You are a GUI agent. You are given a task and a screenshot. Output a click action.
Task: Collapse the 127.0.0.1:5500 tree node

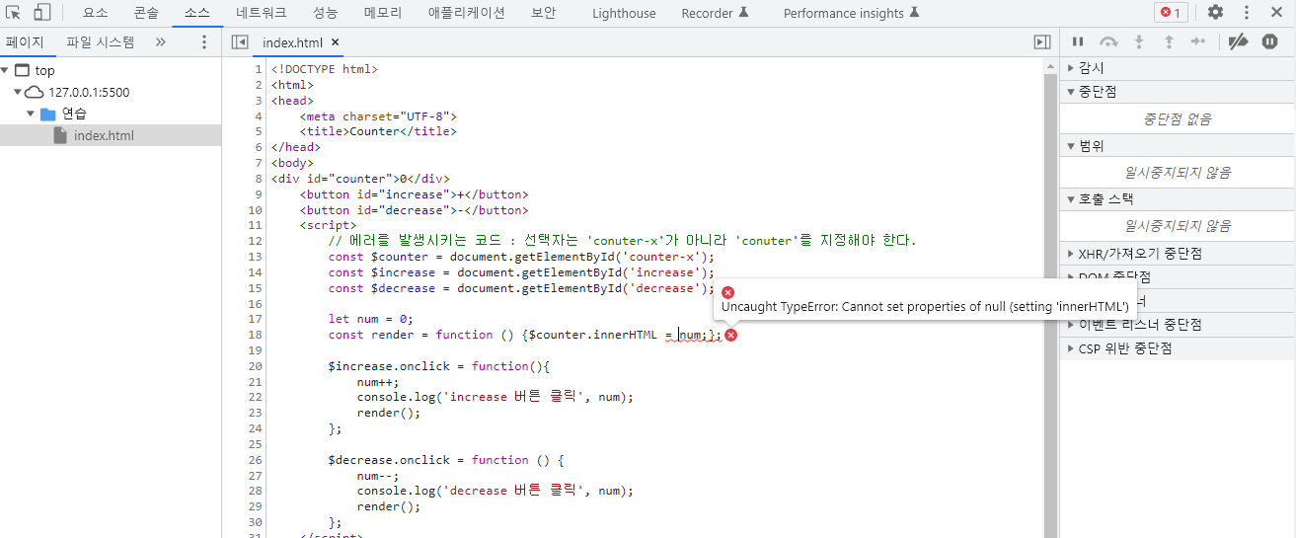[18, 92]
